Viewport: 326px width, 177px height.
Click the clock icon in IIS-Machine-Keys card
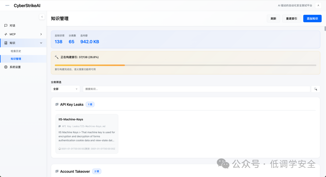(60, 149)
